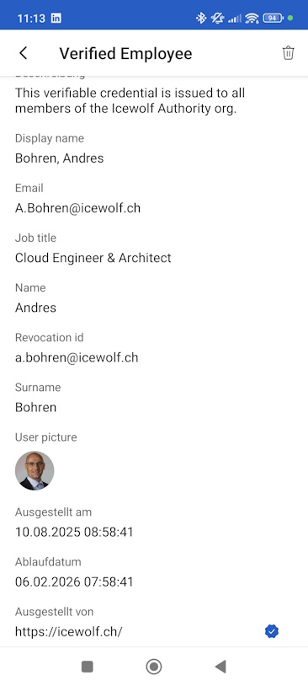Delete credential with the trash icon
This screenshot has width=308, height=686.
click(x=288, y=53)
